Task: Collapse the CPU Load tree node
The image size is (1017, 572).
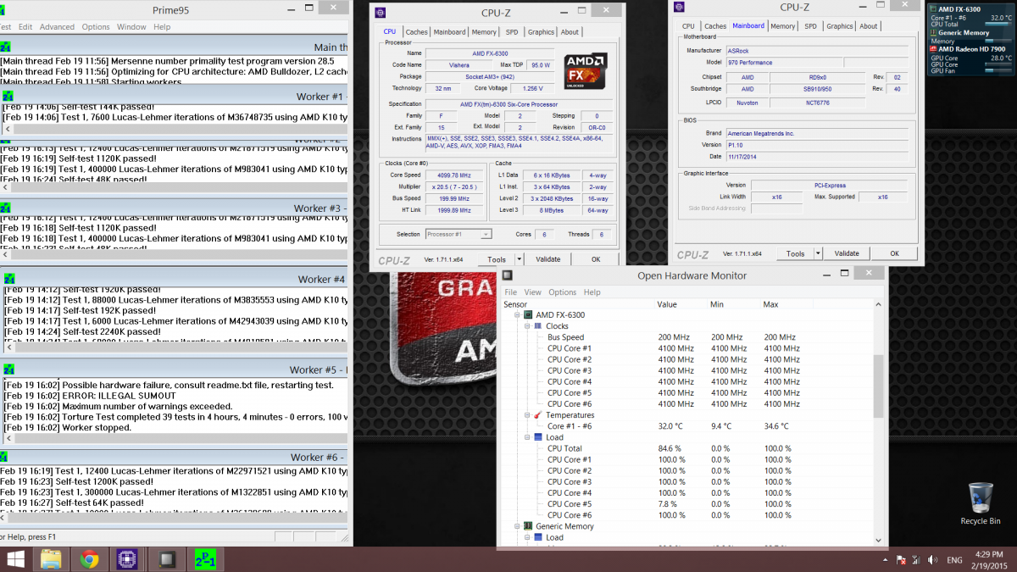Action: pyautogui.click(x=527, y=437)
